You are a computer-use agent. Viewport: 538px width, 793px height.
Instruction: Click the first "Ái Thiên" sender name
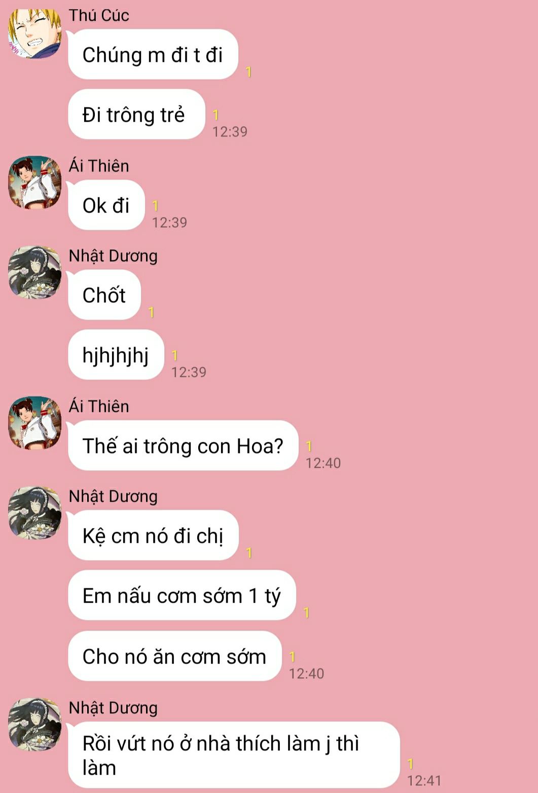pyautogui.click(x=99, y=166)
